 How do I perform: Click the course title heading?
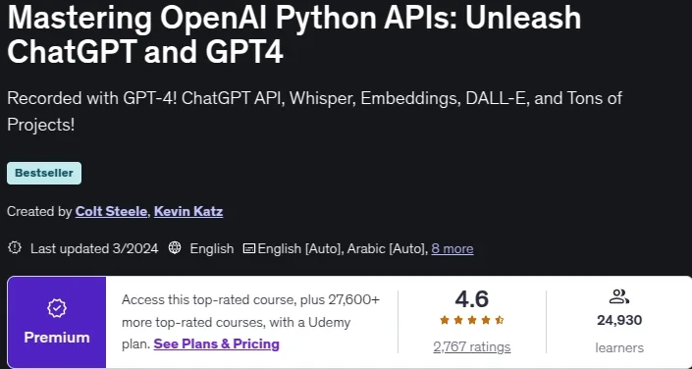coord(293,35)
